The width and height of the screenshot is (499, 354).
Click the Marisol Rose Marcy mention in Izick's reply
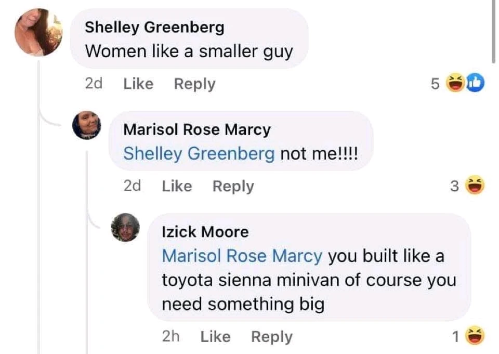(x=242, y=256)
